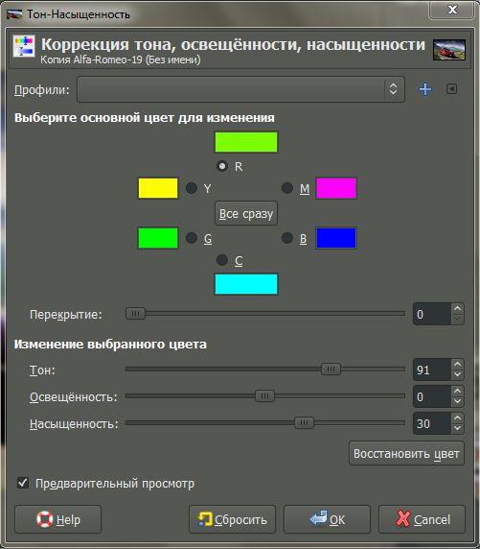Click the Тон slider handle

pos(331,369)
